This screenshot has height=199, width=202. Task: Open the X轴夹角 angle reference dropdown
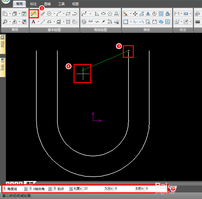50,189
